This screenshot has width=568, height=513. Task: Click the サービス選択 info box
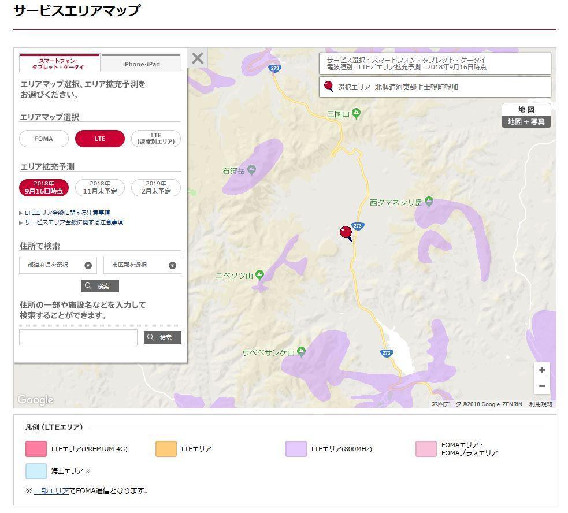(x=435, y=64)
